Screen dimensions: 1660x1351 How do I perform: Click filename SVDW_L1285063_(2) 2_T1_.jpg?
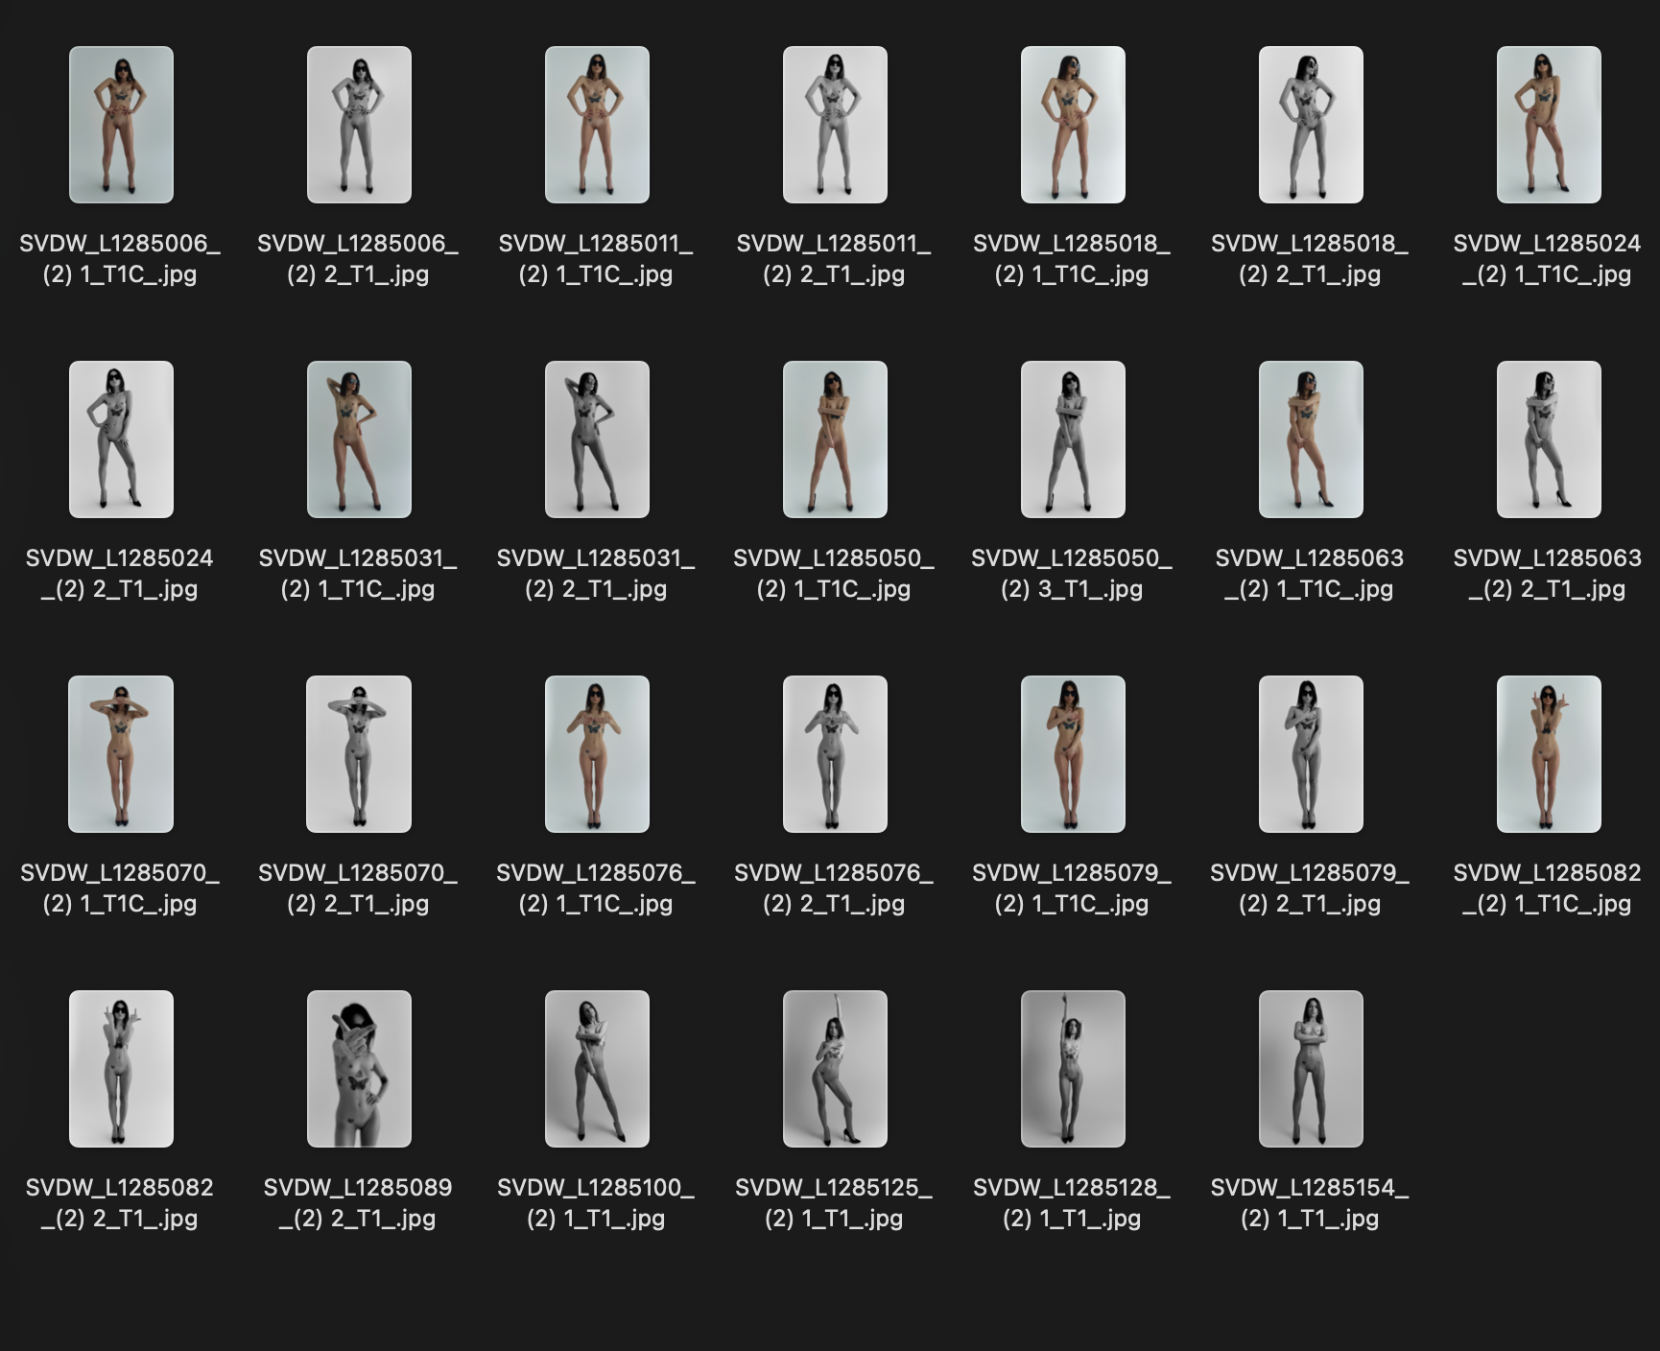tap(1548, 574)
